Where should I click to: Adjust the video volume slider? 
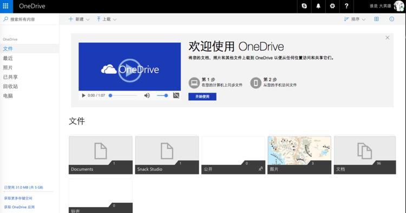[162, 95]
